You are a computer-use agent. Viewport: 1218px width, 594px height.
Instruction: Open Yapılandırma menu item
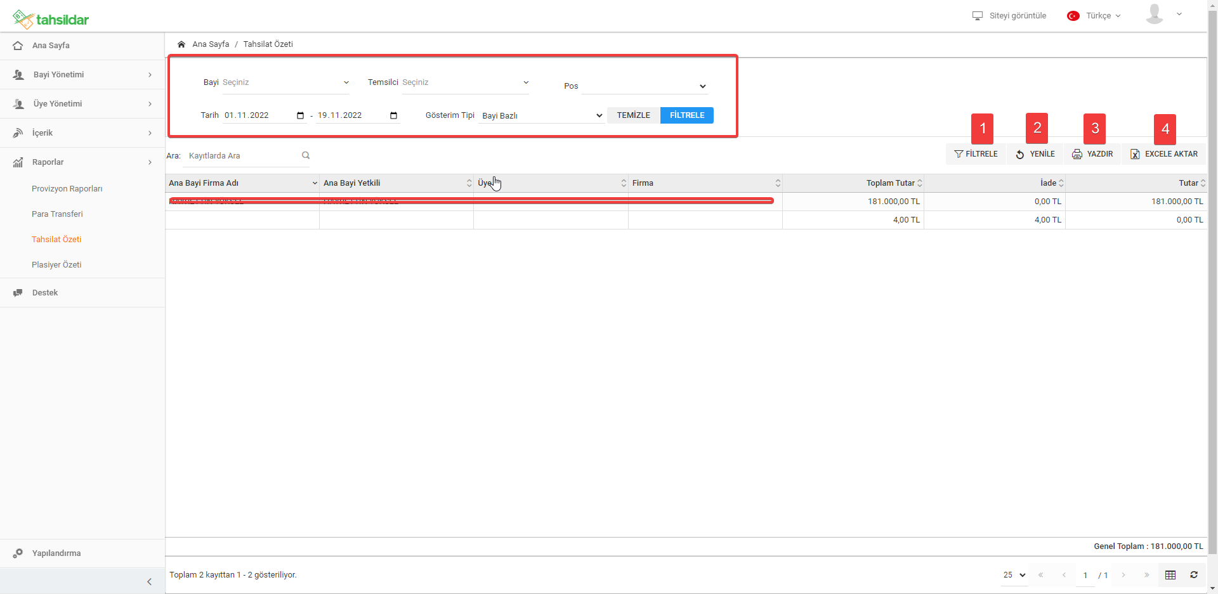(x=82, y=553)
